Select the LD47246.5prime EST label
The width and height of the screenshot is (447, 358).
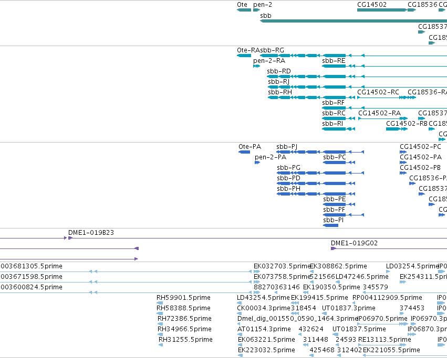362,277
